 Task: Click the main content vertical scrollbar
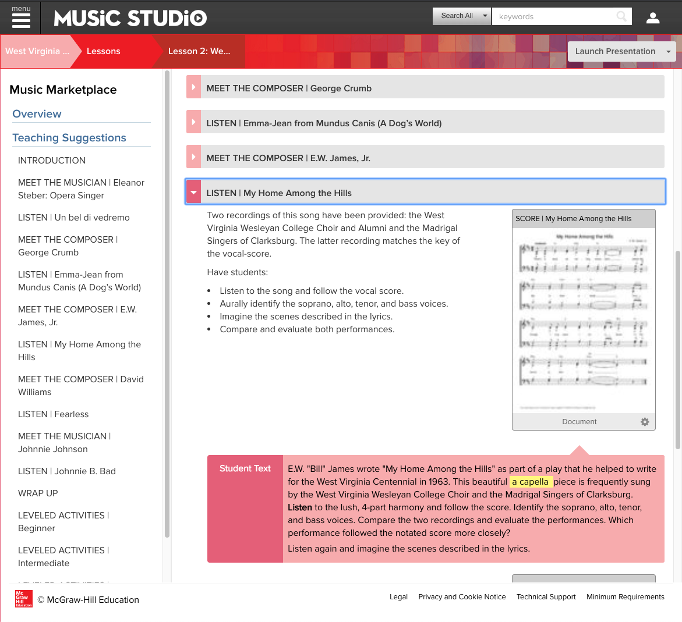tap(678, 350)
